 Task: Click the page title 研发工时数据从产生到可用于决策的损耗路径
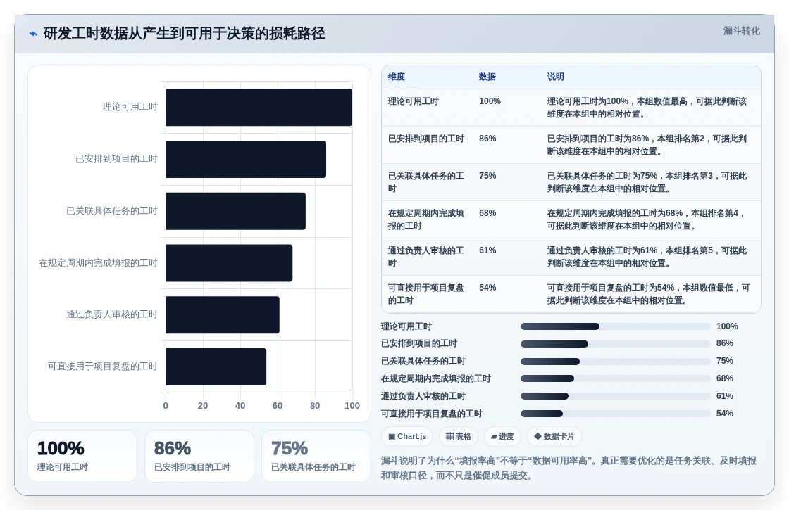184,34
